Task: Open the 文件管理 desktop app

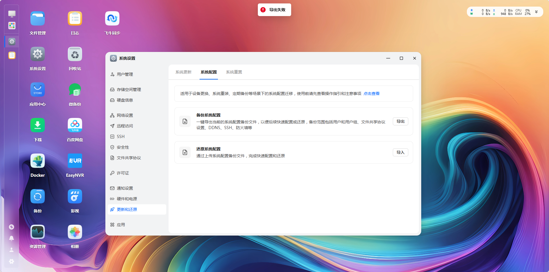Action: click(38, 19)
